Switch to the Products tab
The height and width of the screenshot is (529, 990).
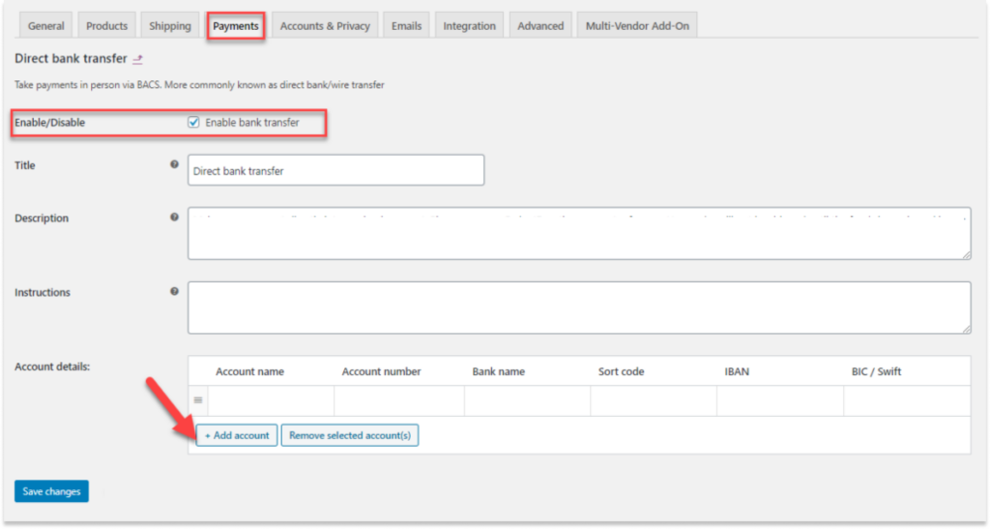click(x=106, y=26)
